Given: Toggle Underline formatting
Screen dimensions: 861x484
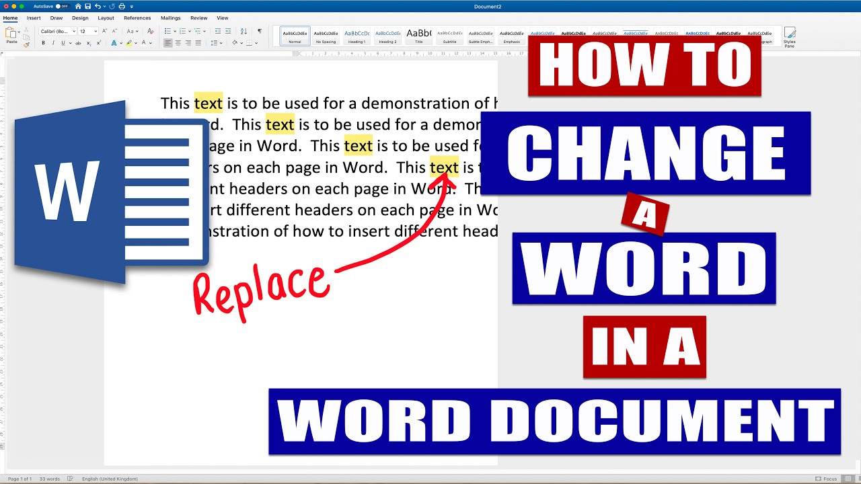Looking at the screenshot, I should [x=63, y=43].
